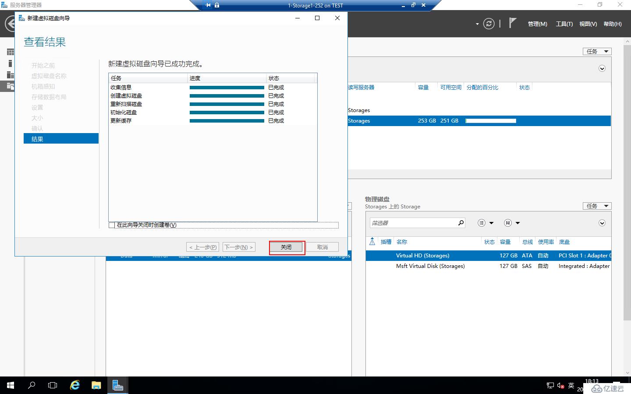Click search magnifier in physical disks filter
Viewport: 631px width, 394px height.
pyautogui.click(x=461, y=223)
